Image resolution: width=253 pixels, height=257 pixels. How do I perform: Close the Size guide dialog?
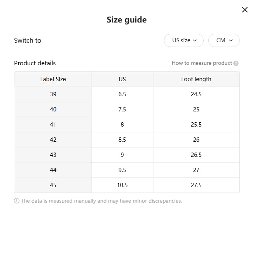coord(245,10)
